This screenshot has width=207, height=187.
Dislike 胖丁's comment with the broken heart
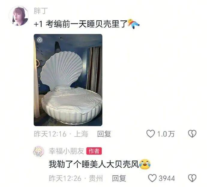[192, 134]
